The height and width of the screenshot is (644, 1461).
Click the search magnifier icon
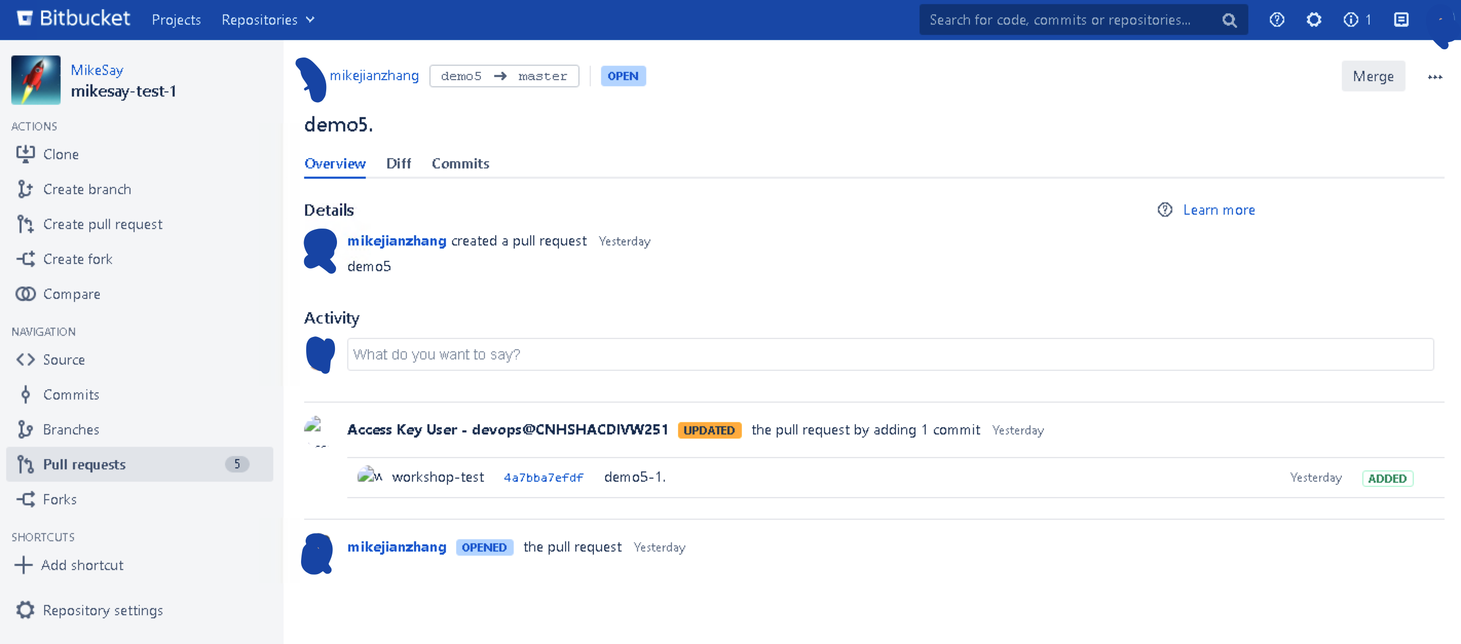[x=1229, y=21]
